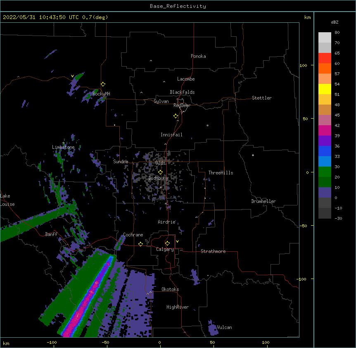Click the Ponoka city label
Viewport: 356px width, 348px height.
click(x=198, y=56)
